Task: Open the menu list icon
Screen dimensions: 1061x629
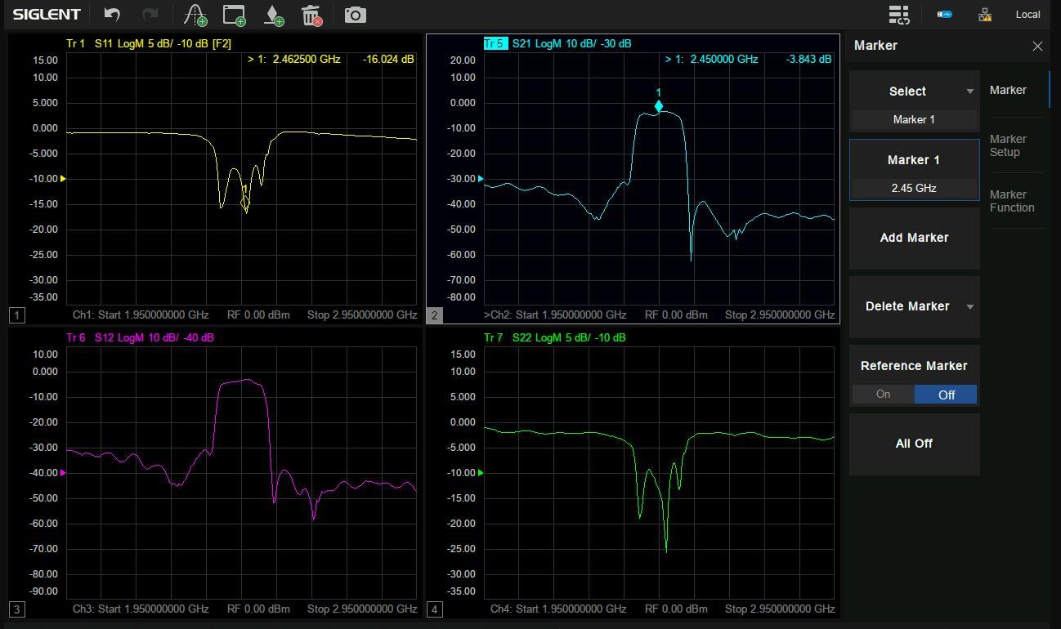Action: click(x=898, y=15)
